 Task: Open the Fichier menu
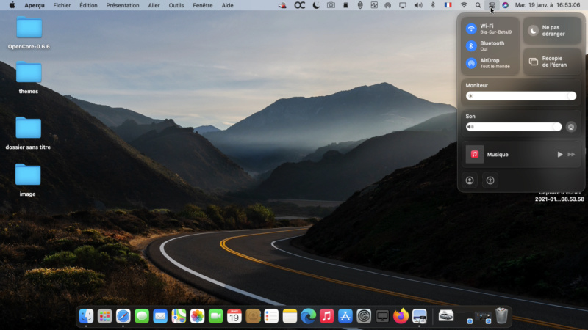62,5
